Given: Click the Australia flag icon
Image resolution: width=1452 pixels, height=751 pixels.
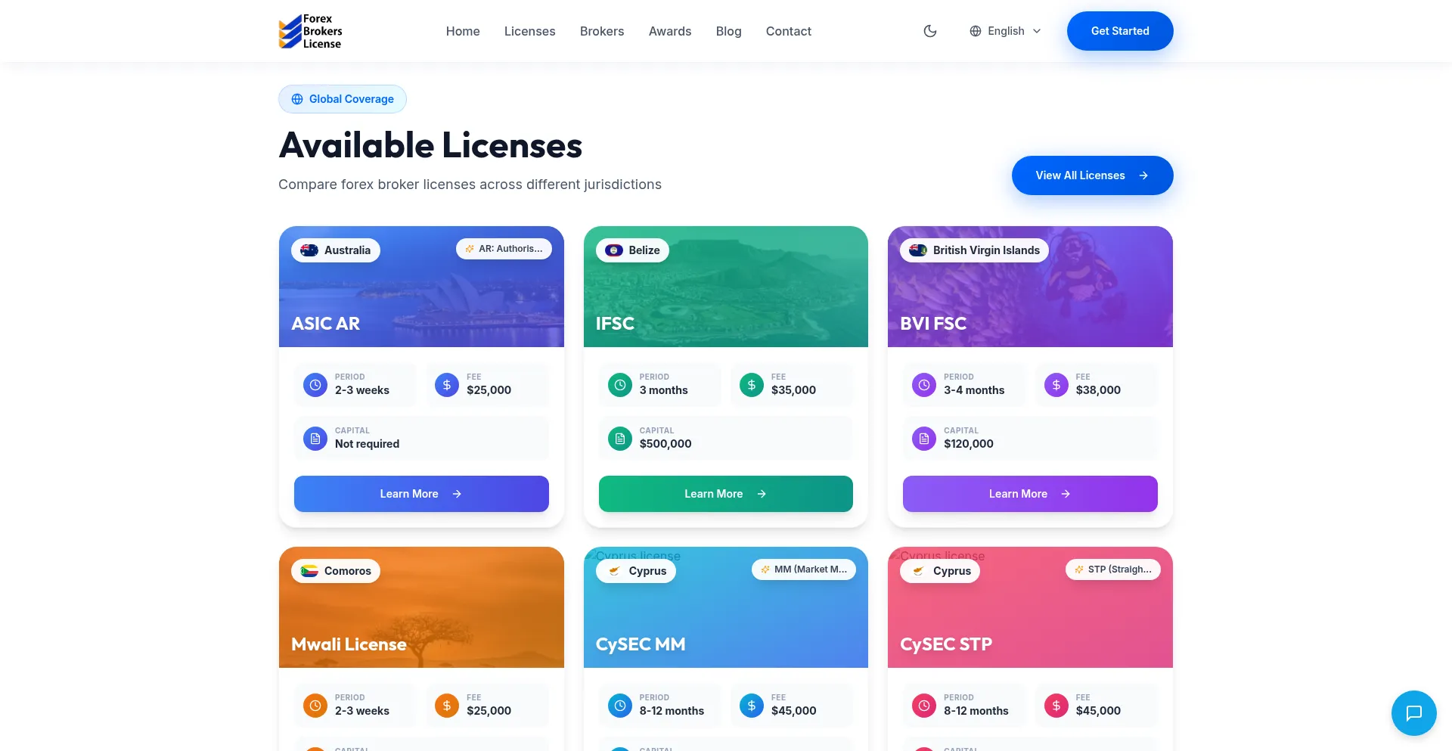Looking at the screenshot, I should (x=309, y=250).
